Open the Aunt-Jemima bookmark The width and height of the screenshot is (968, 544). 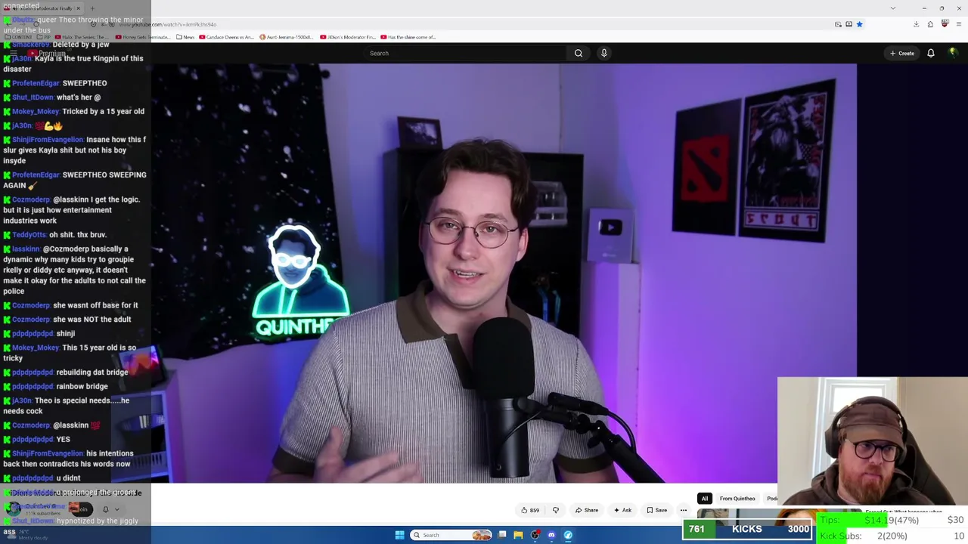click(288, 37)
